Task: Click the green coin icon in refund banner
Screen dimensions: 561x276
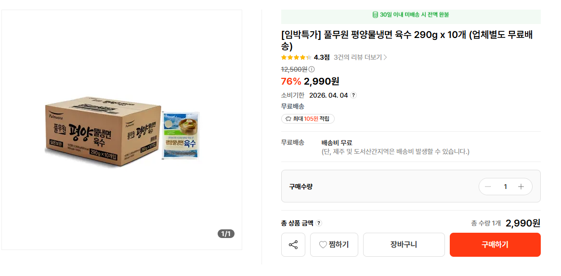Action: (375, 15)
